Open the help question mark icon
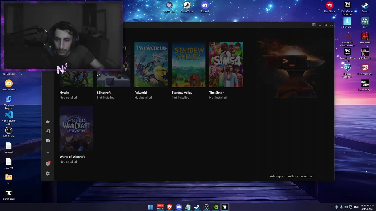The width and height of the screenshot is (376, 211). (48, 164)
